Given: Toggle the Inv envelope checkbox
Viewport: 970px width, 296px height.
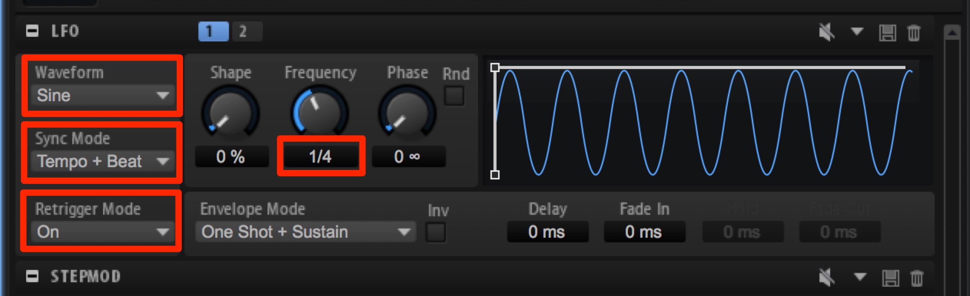Looking at the screenshot, I should point(436,232).
